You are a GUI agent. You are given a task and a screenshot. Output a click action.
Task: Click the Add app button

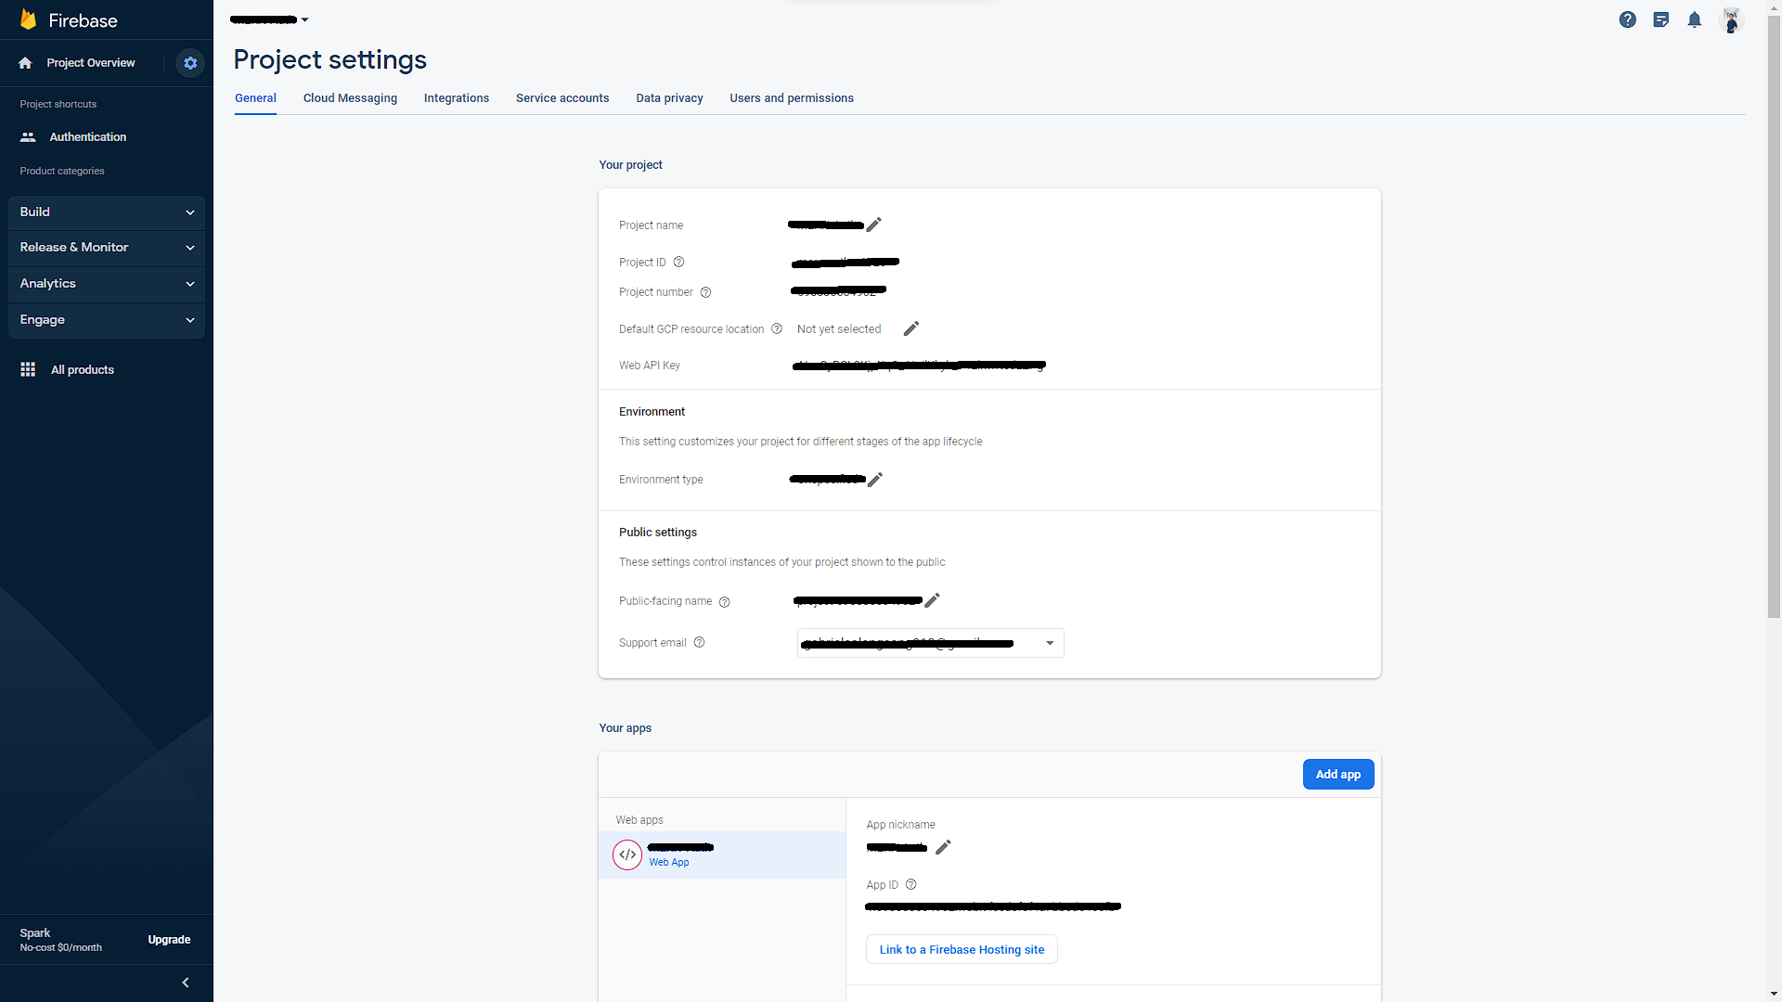[1337, 775]
